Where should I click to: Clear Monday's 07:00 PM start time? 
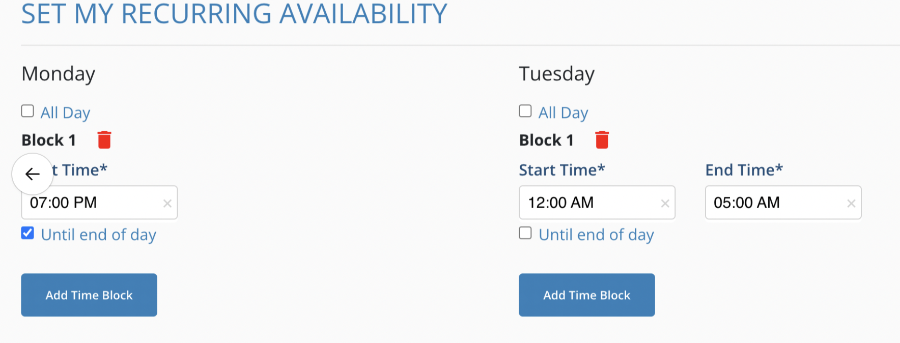coord(167,204)
